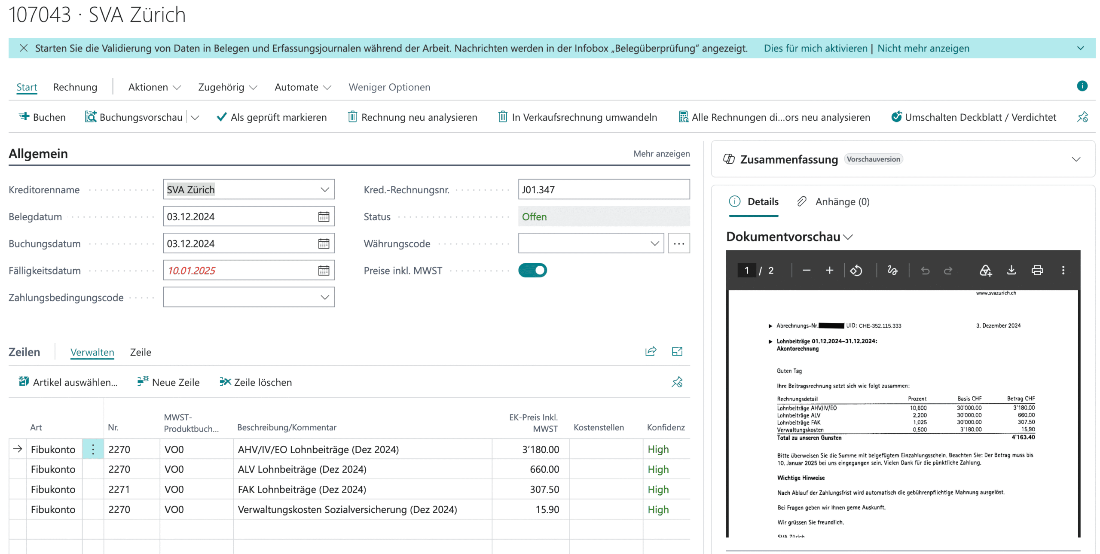Switch to the Details tab
The height and width of the screenshot is (554, 1100).
[754, 202]
